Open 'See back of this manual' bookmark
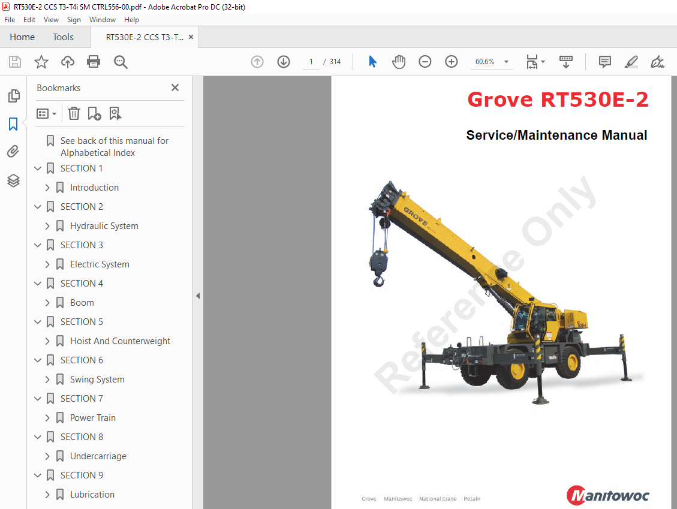The width and height of the screenshot is (677, 509). pyautogui.click(x=115, y=147)
